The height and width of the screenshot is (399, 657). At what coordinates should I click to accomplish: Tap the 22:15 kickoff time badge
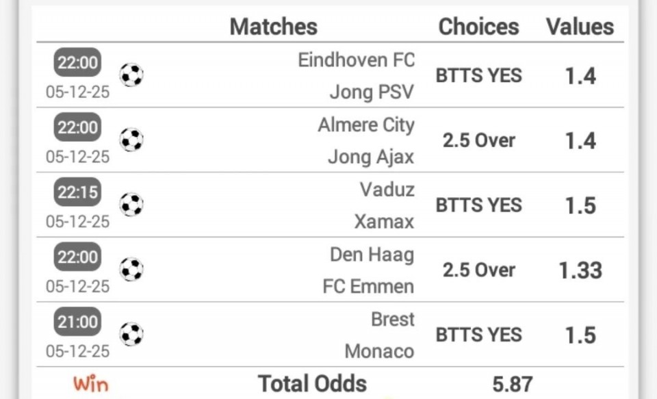tap(77, 193)
